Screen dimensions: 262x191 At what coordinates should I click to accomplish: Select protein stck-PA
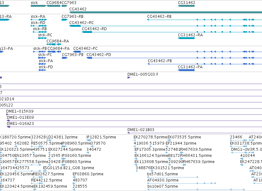pyautogui.click(x=46, y=61)
